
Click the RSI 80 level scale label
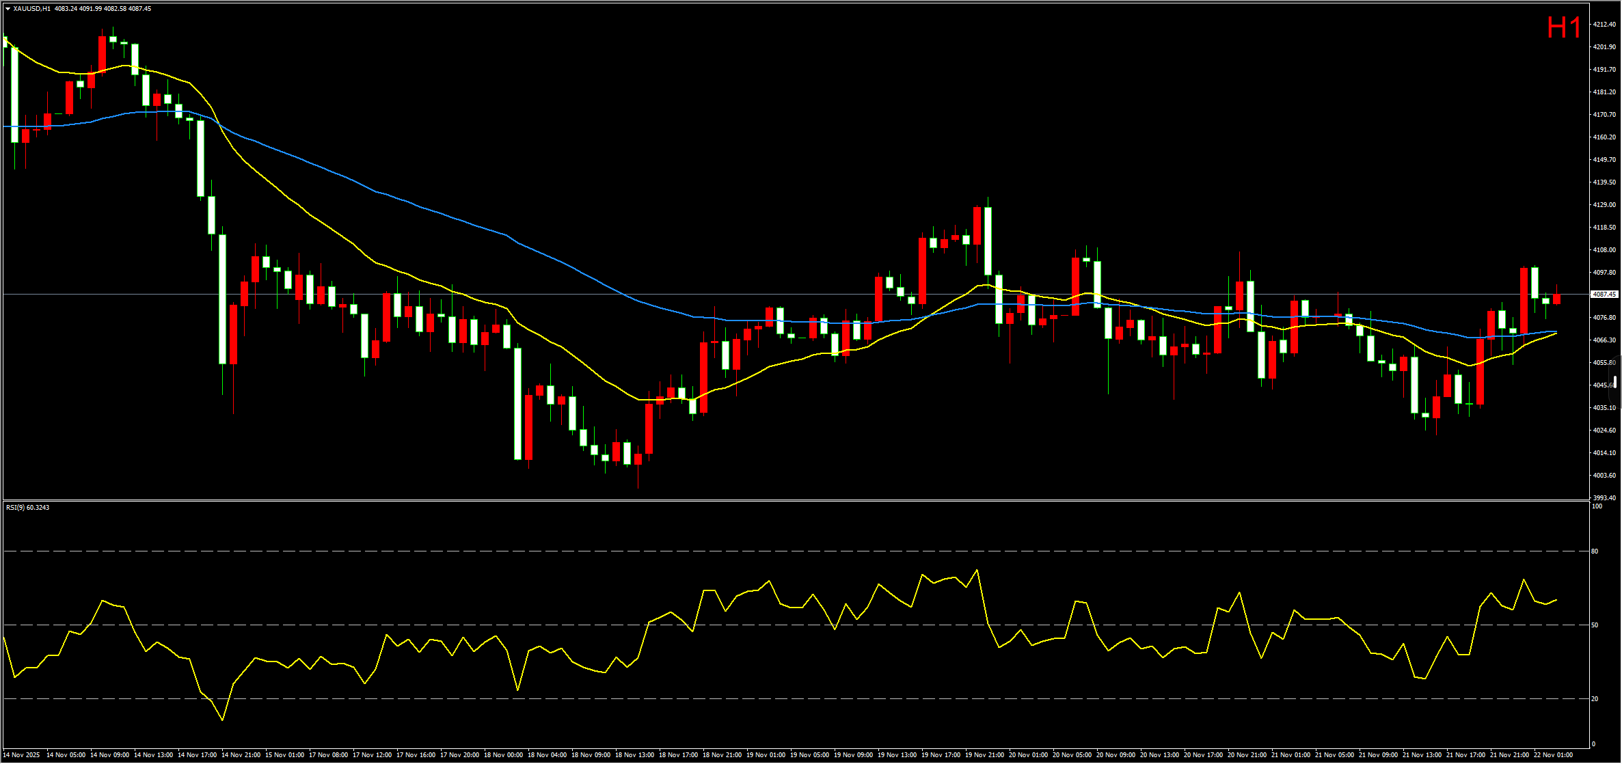(1595, 551)
